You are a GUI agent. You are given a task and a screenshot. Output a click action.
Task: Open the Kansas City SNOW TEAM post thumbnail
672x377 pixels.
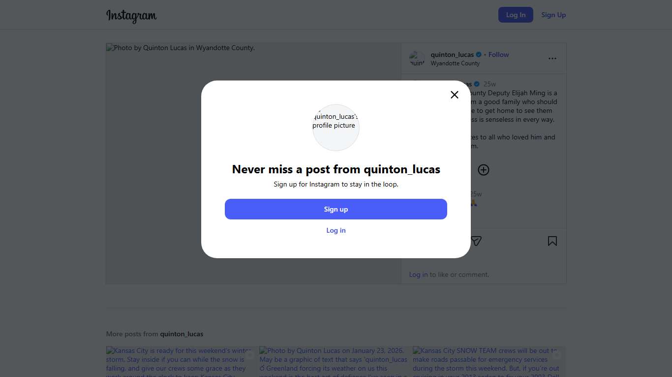pyautogui.click(x=489, y=362)
